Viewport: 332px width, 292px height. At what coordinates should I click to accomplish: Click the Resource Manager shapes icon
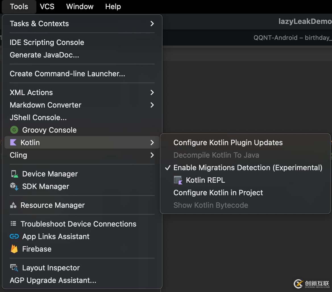[13, 205]
